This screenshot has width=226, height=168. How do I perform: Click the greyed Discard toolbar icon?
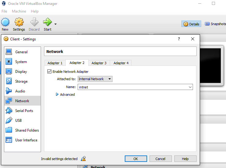click(x=34, y=22)
